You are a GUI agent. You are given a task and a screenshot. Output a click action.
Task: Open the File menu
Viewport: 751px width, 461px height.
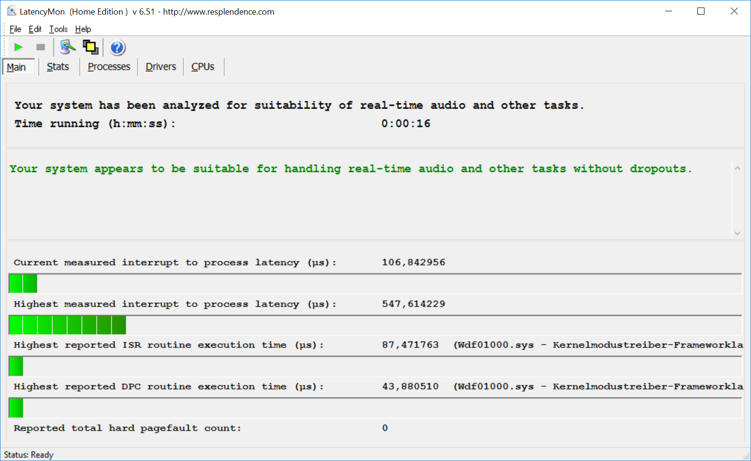coord(15,29)
